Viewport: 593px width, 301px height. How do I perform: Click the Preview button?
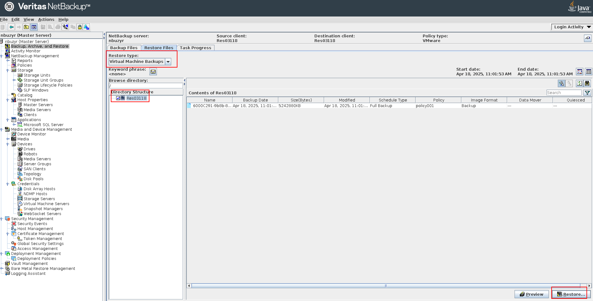click(x=532, y=294)
